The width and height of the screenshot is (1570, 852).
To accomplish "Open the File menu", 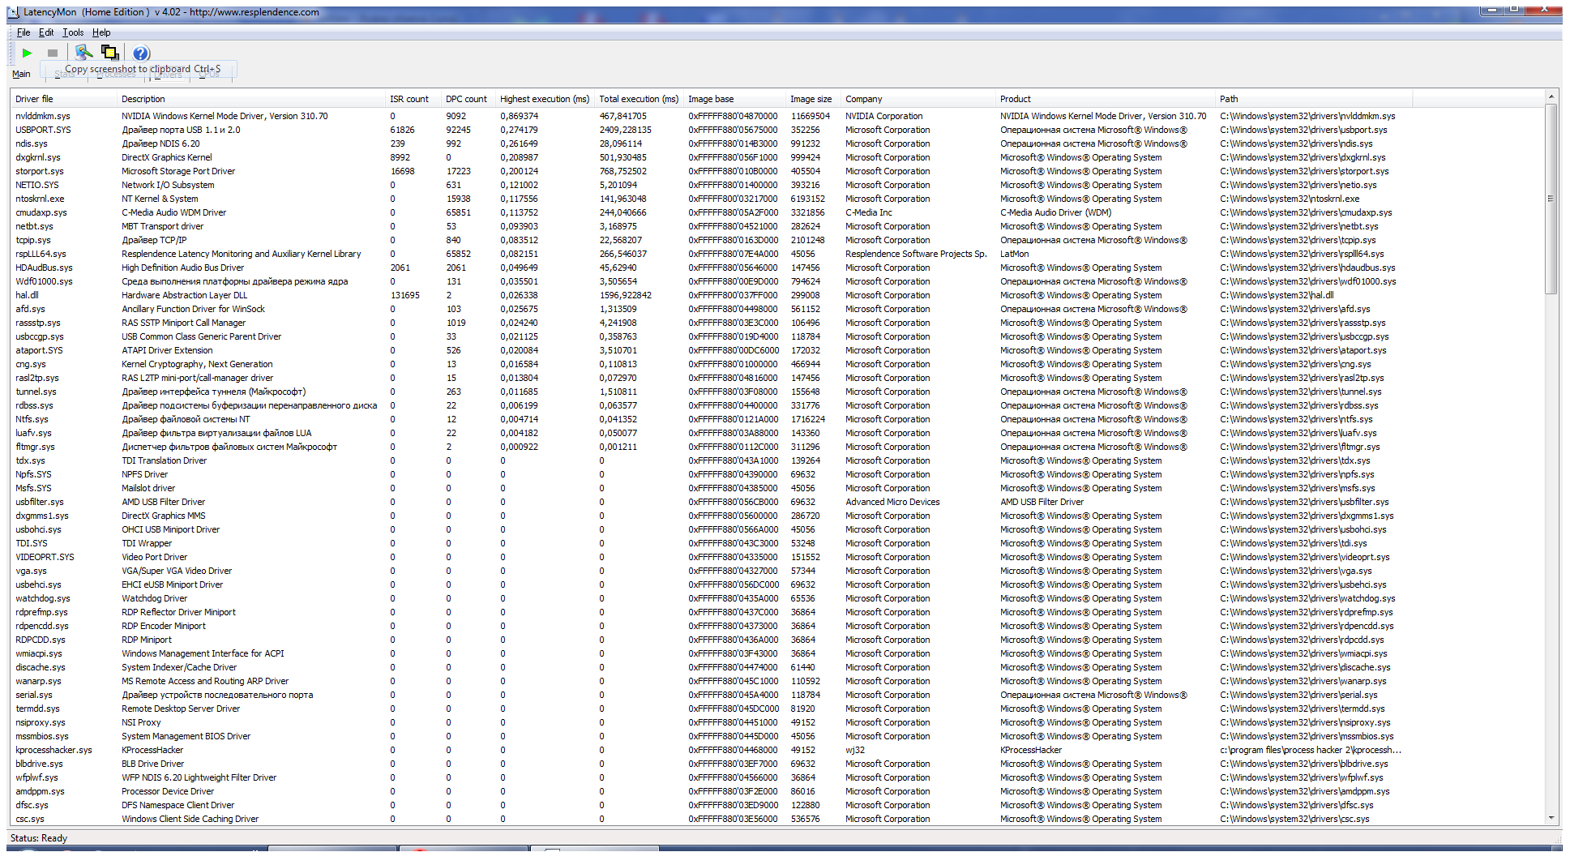I will pyautogui.click(x=24, y=32).
